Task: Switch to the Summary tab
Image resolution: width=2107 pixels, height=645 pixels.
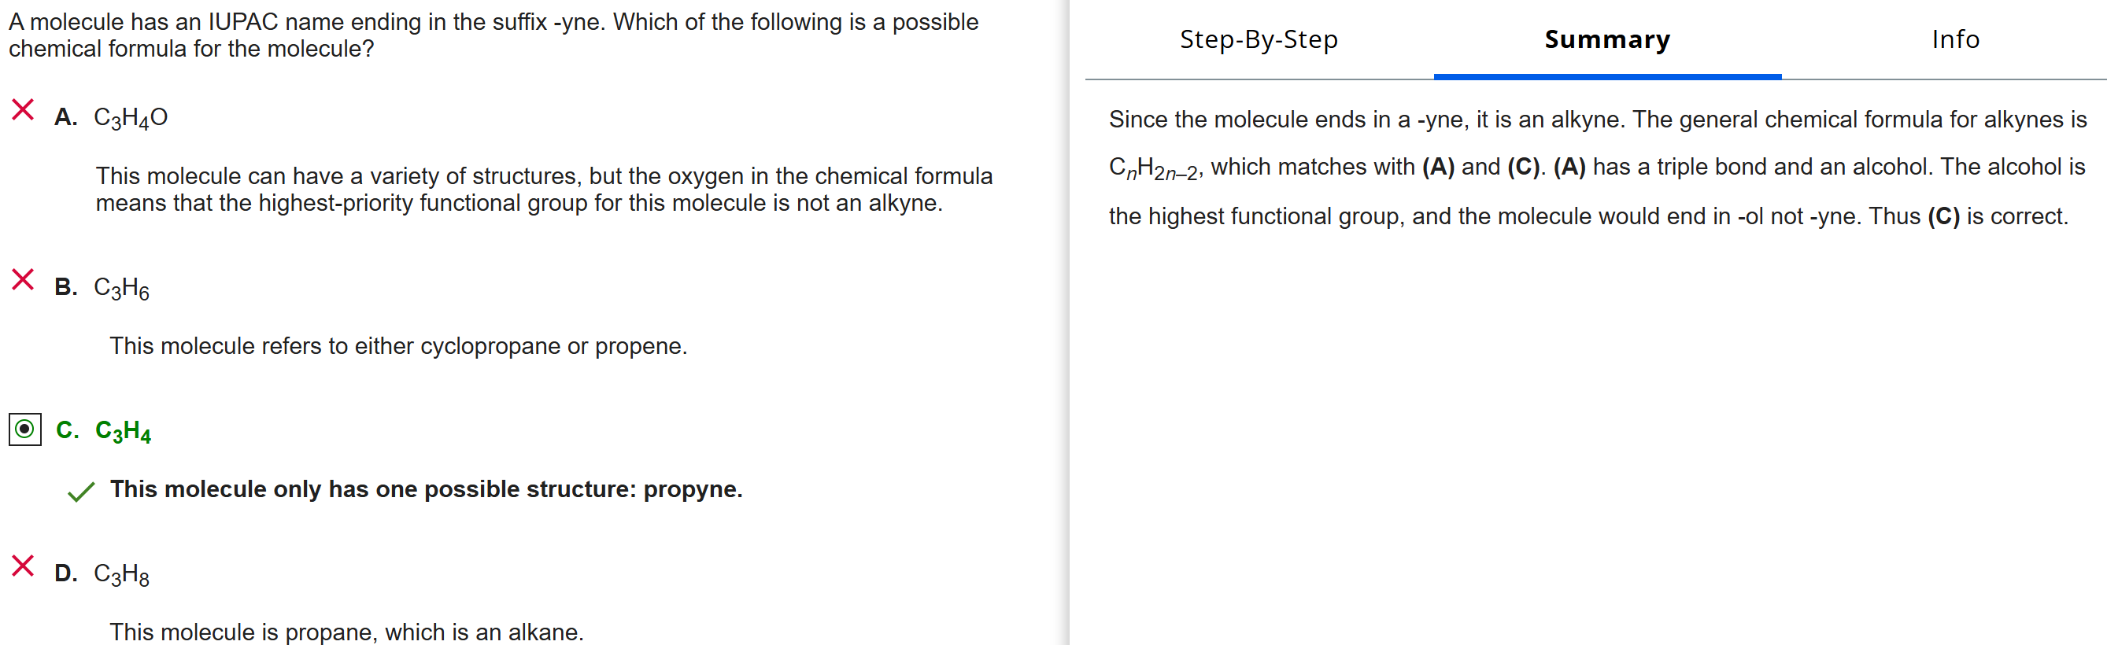Action: [1606, 39]
